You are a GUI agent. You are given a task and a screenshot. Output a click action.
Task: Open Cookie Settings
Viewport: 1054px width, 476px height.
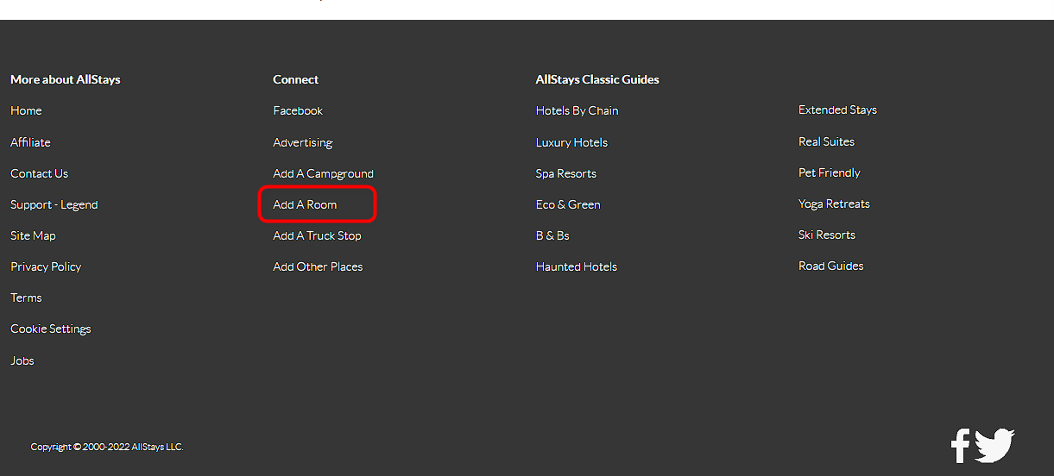50,329
